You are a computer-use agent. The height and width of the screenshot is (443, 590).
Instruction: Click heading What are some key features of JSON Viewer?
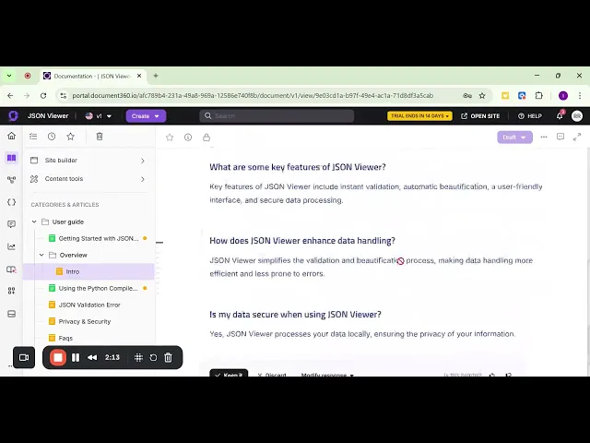tap(298, 167)
